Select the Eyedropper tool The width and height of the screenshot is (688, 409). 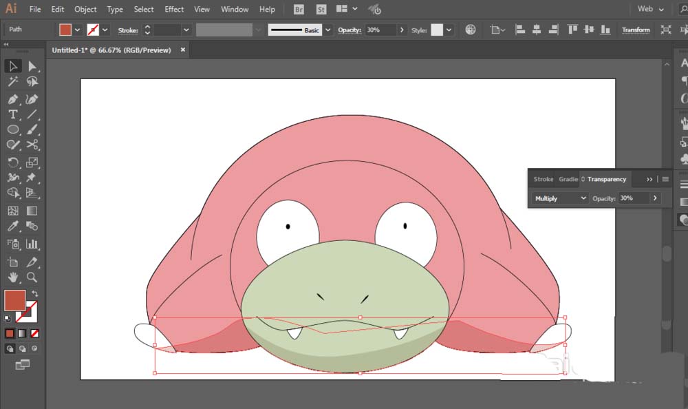(x=12, y=226)
